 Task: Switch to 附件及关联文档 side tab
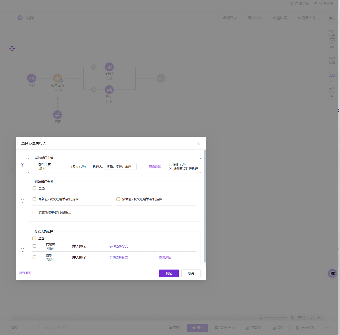pyautogui.click(x=332, y=39)
